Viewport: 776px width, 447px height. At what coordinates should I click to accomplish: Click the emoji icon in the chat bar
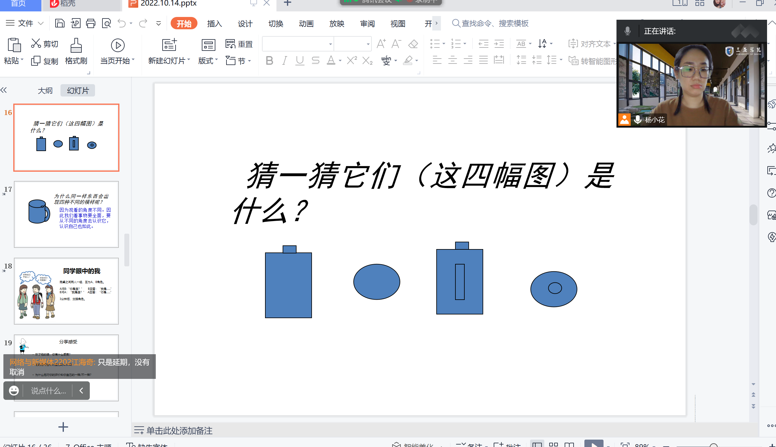click(x=14, y=391)
